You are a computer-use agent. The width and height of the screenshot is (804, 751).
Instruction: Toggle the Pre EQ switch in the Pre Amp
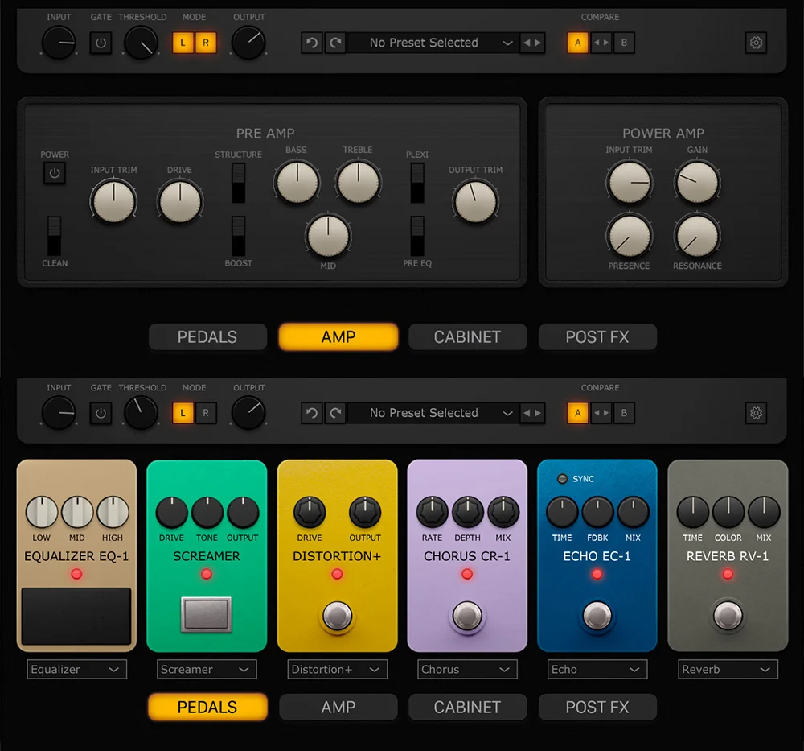click(x=417, y=236)
